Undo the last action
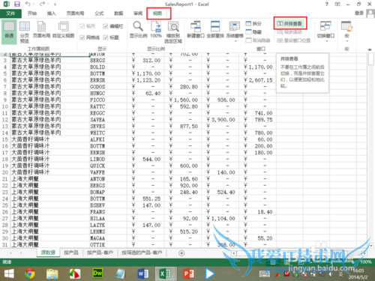 pyautogui.click(x=28, y=4)
